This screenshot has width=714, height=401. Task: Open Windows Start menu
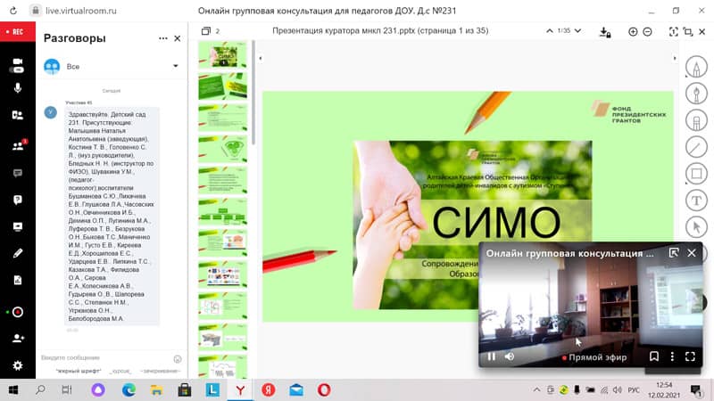(x=13, y=390)
